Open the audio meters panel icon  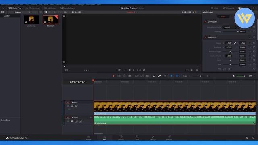(x=251, y=76)
